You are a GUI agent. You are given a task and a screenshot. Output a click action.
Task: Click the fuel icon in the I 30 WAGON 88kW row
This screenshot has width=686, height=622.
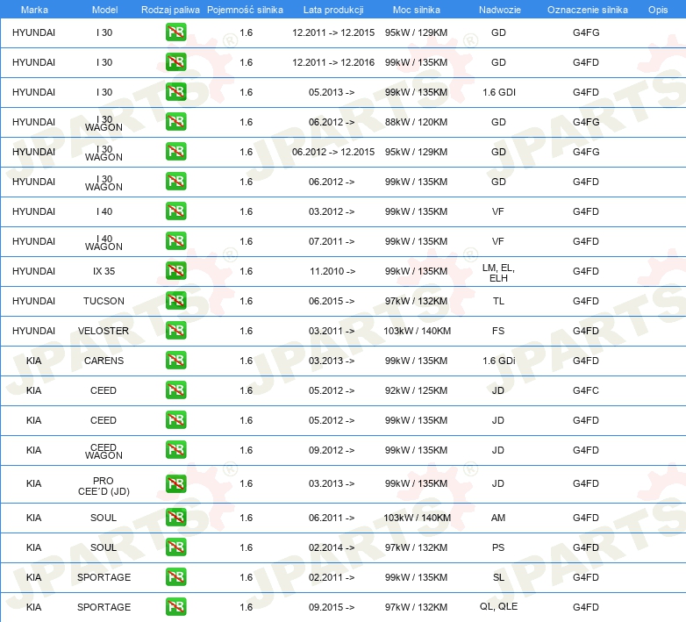(175, 121)
